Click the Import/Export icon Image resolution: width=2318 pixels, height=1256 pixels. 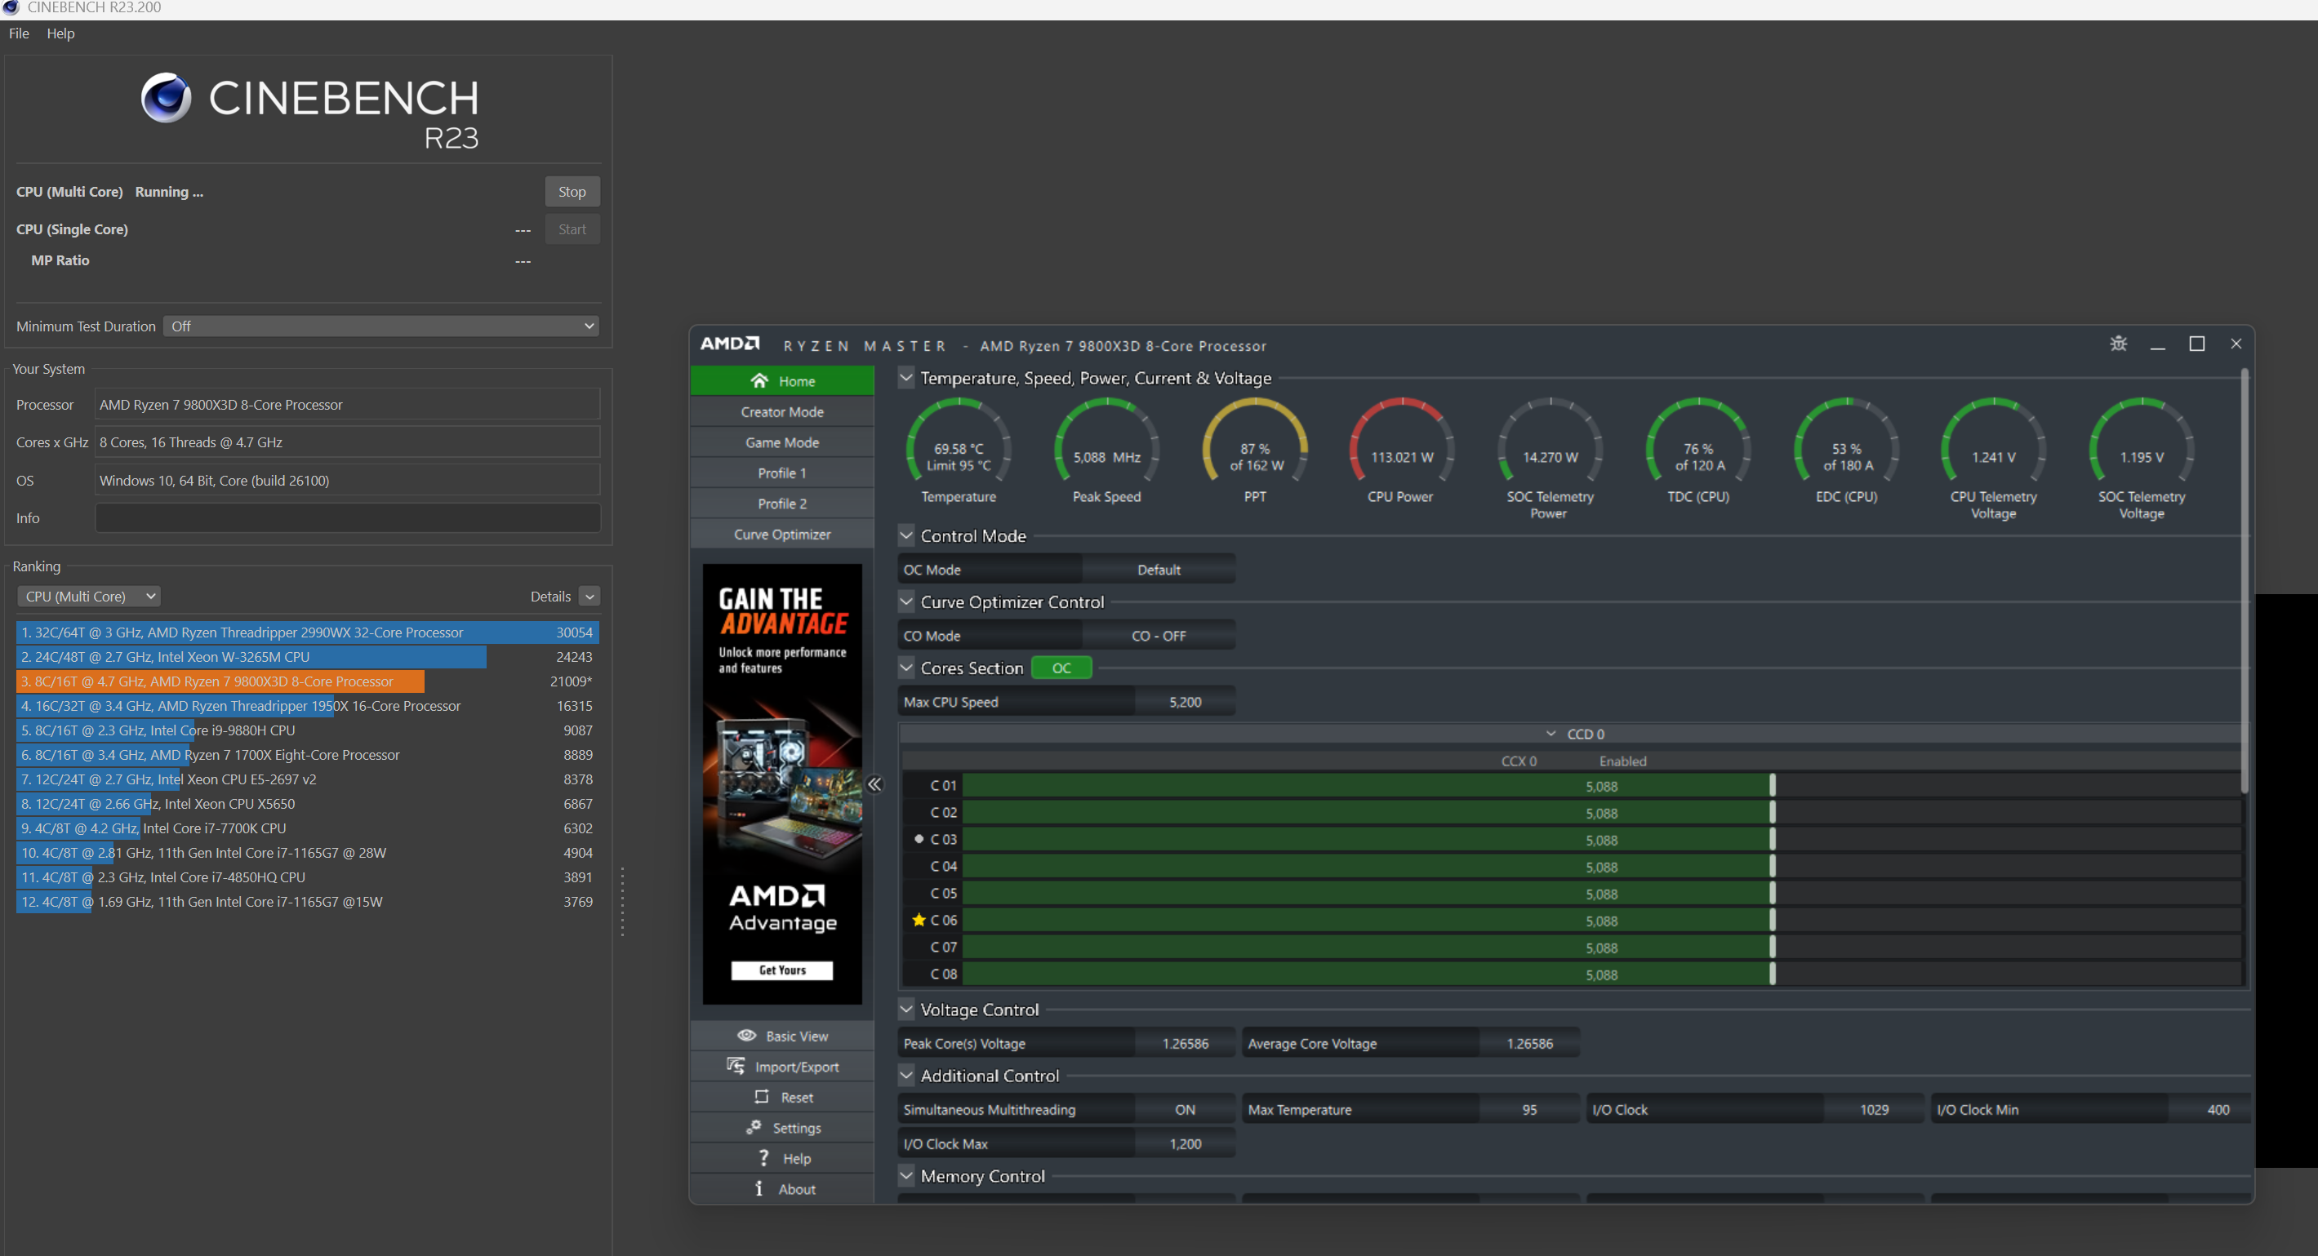pyautogui.click(x=736, y=1066)
